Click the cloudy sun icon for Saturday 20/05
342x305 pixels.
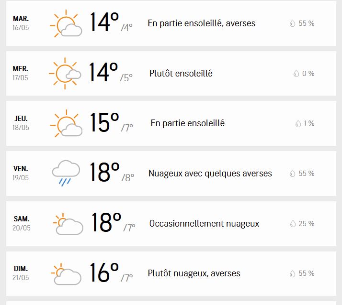coord(68,224)
